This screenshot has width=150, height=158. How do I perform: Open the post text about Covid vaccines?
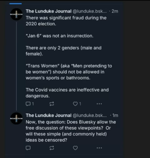pos(67,93)
